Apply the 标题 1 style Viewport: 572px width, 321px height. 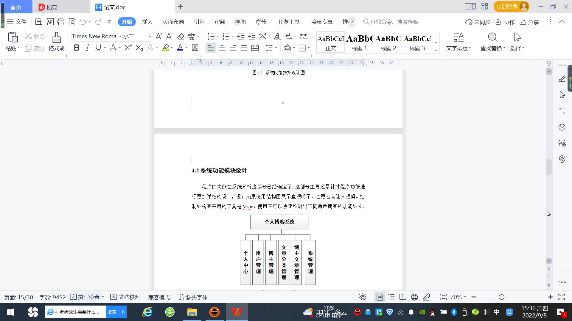359,42
